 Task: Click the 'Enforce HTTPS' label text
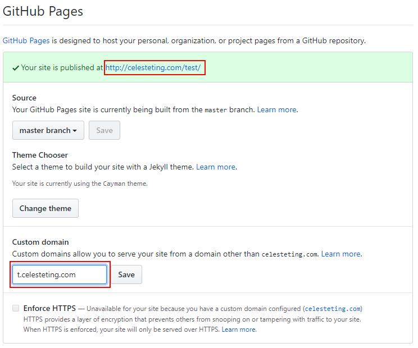pos(49,308)
